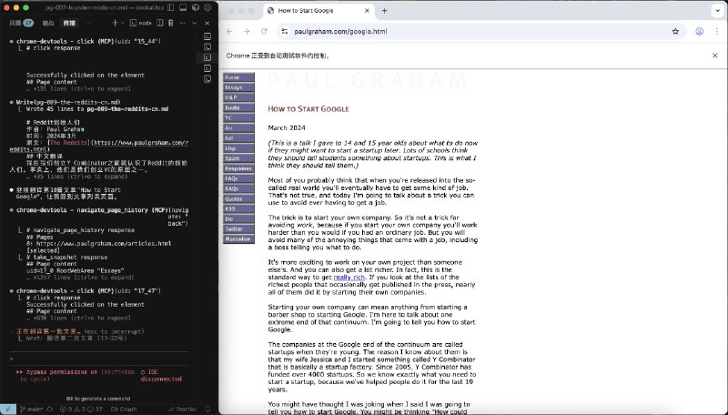Viewport: 728px width, 415px height.
Task: Switch to the 输出 output tab
Action: pos(48,23)
